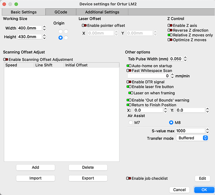
Task: Click the whitespace scan mm/min field
Action: (x=148, y=76)
